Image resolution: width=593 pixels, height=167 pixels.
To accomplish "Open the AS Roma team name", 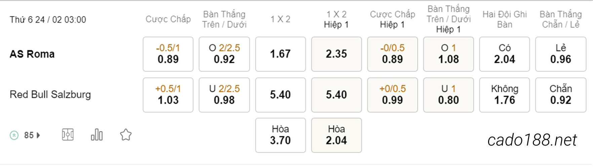I will point(32,54).
